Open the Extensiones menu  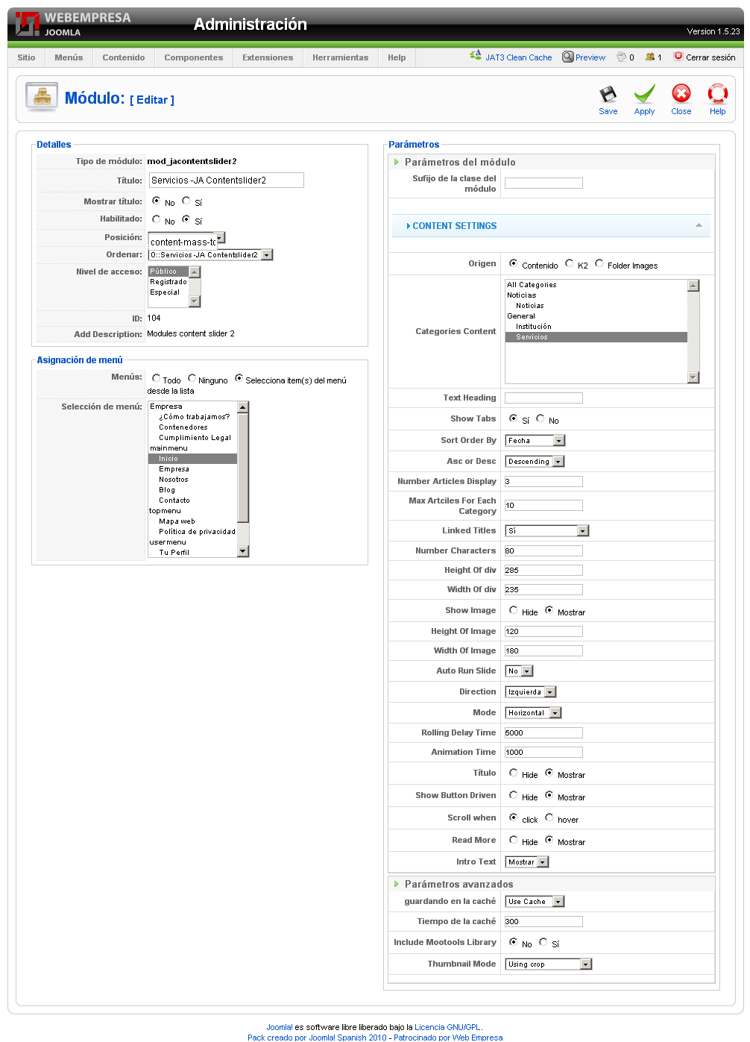pos(268,57)
